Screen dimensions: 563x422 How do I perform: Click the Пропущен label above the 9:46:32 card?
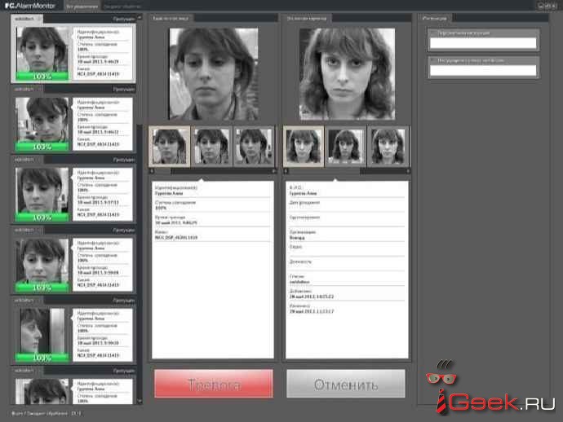point(124,90)
